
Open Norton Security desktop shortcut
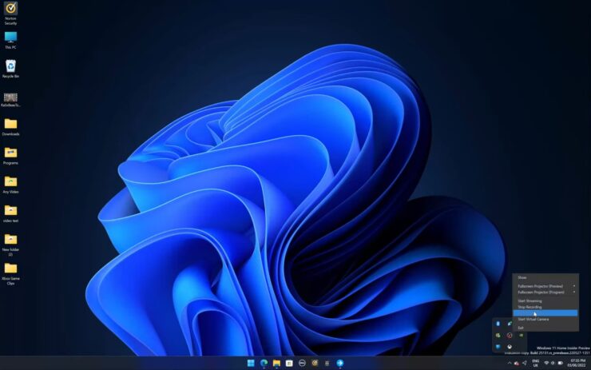(x=10, y=14)
